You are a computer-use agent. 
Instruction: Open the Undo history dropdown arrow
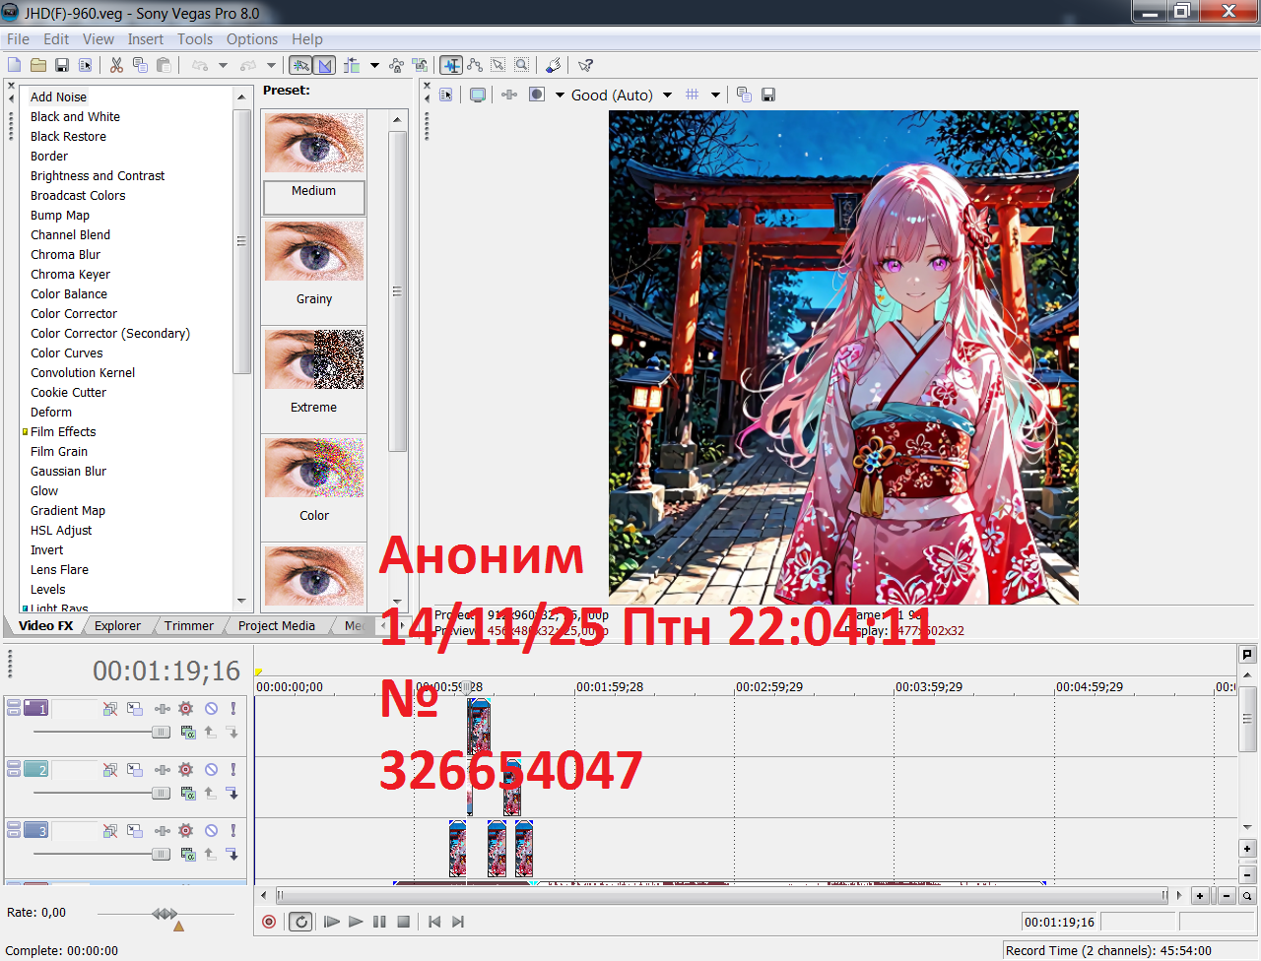tap(223, 66)
